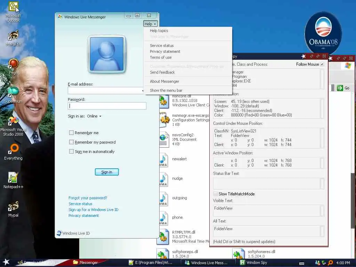Check the Remember me box
This screenshot has width=356, height=267.
[71, 132]
